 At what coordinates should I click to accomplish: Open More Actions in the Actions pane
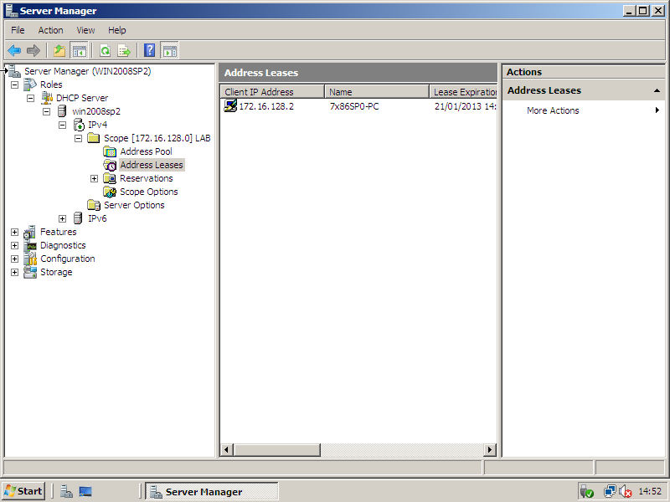(553, 110)
